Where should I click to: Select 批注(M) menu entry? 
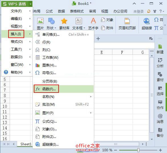point(63,104)
